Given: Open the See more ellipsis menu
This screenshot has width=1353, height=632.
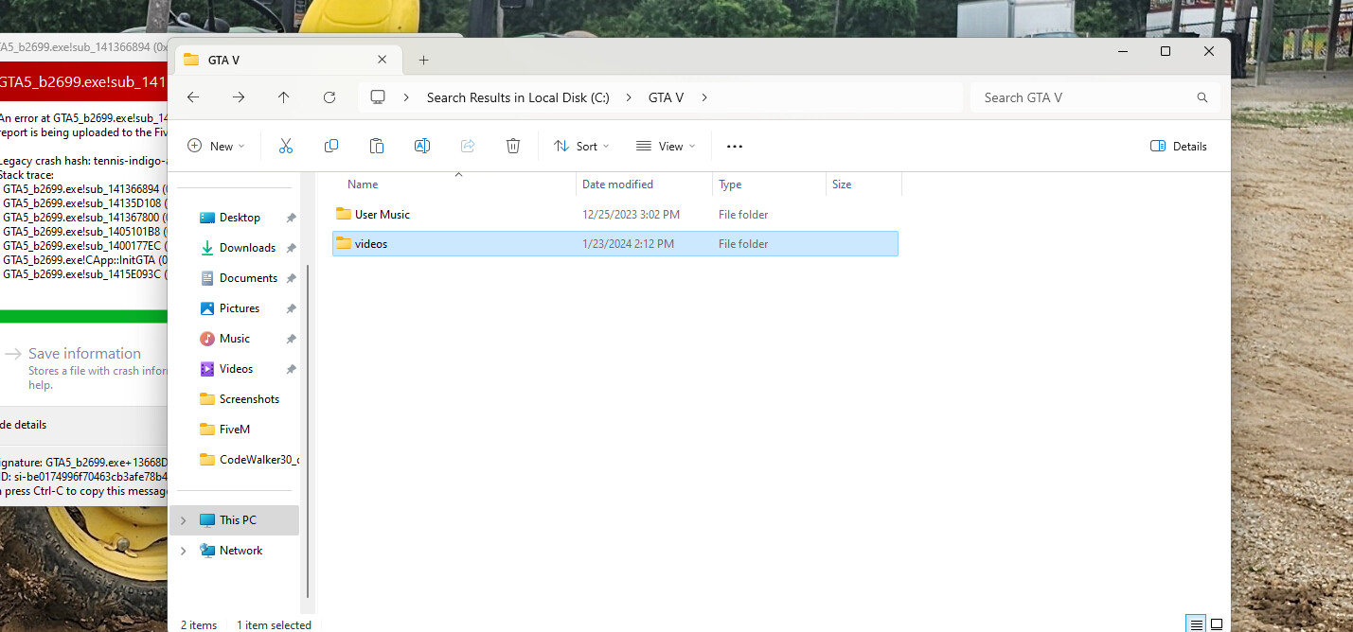Looking at the screenshot, I should point(735,146).
